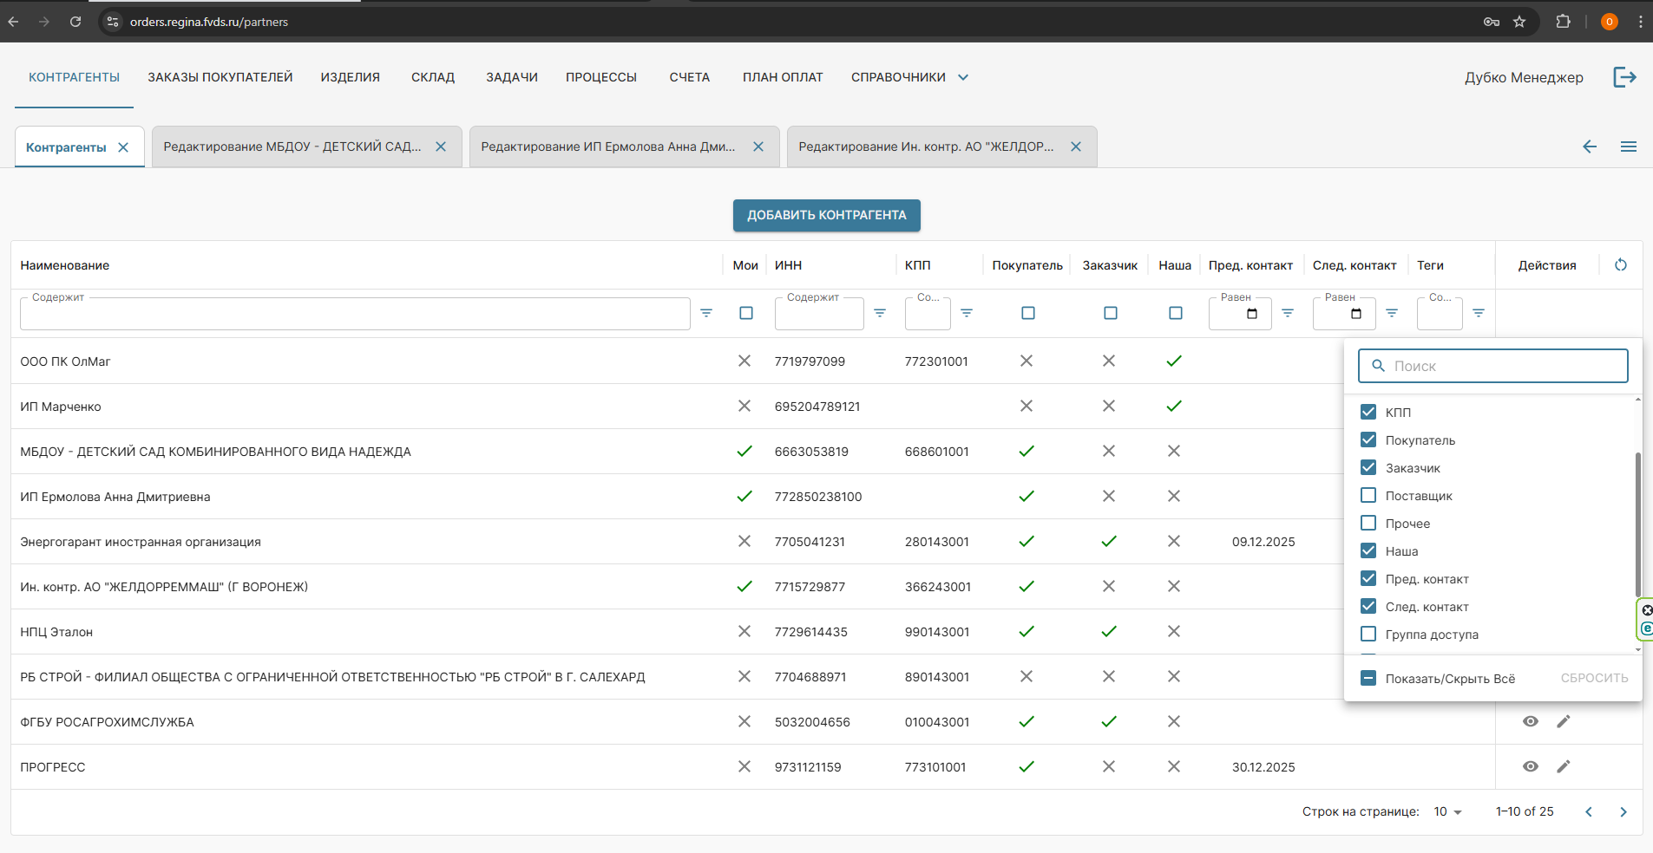
Task: Open filter options for Наименование column
Action: tap(706, 313)
